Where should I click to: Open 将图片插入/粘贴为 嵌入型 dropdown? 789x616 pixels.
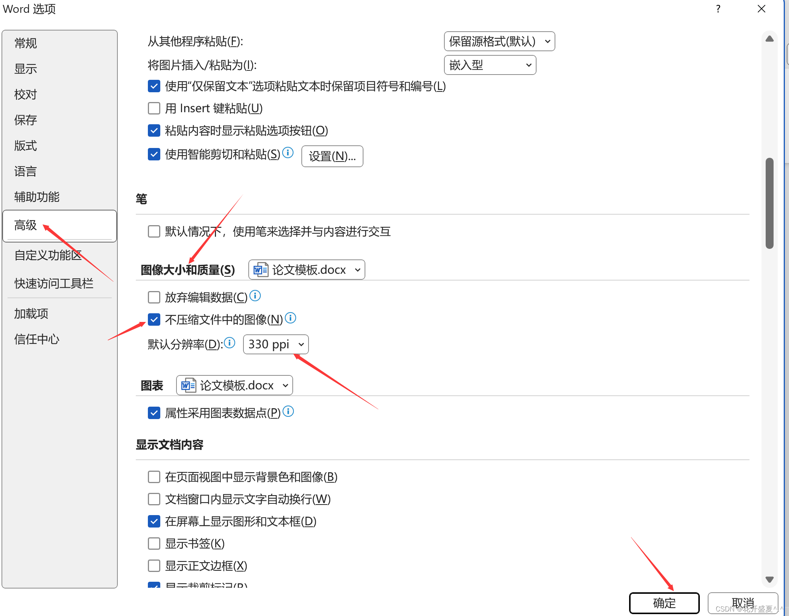click(x=490, y=65)
